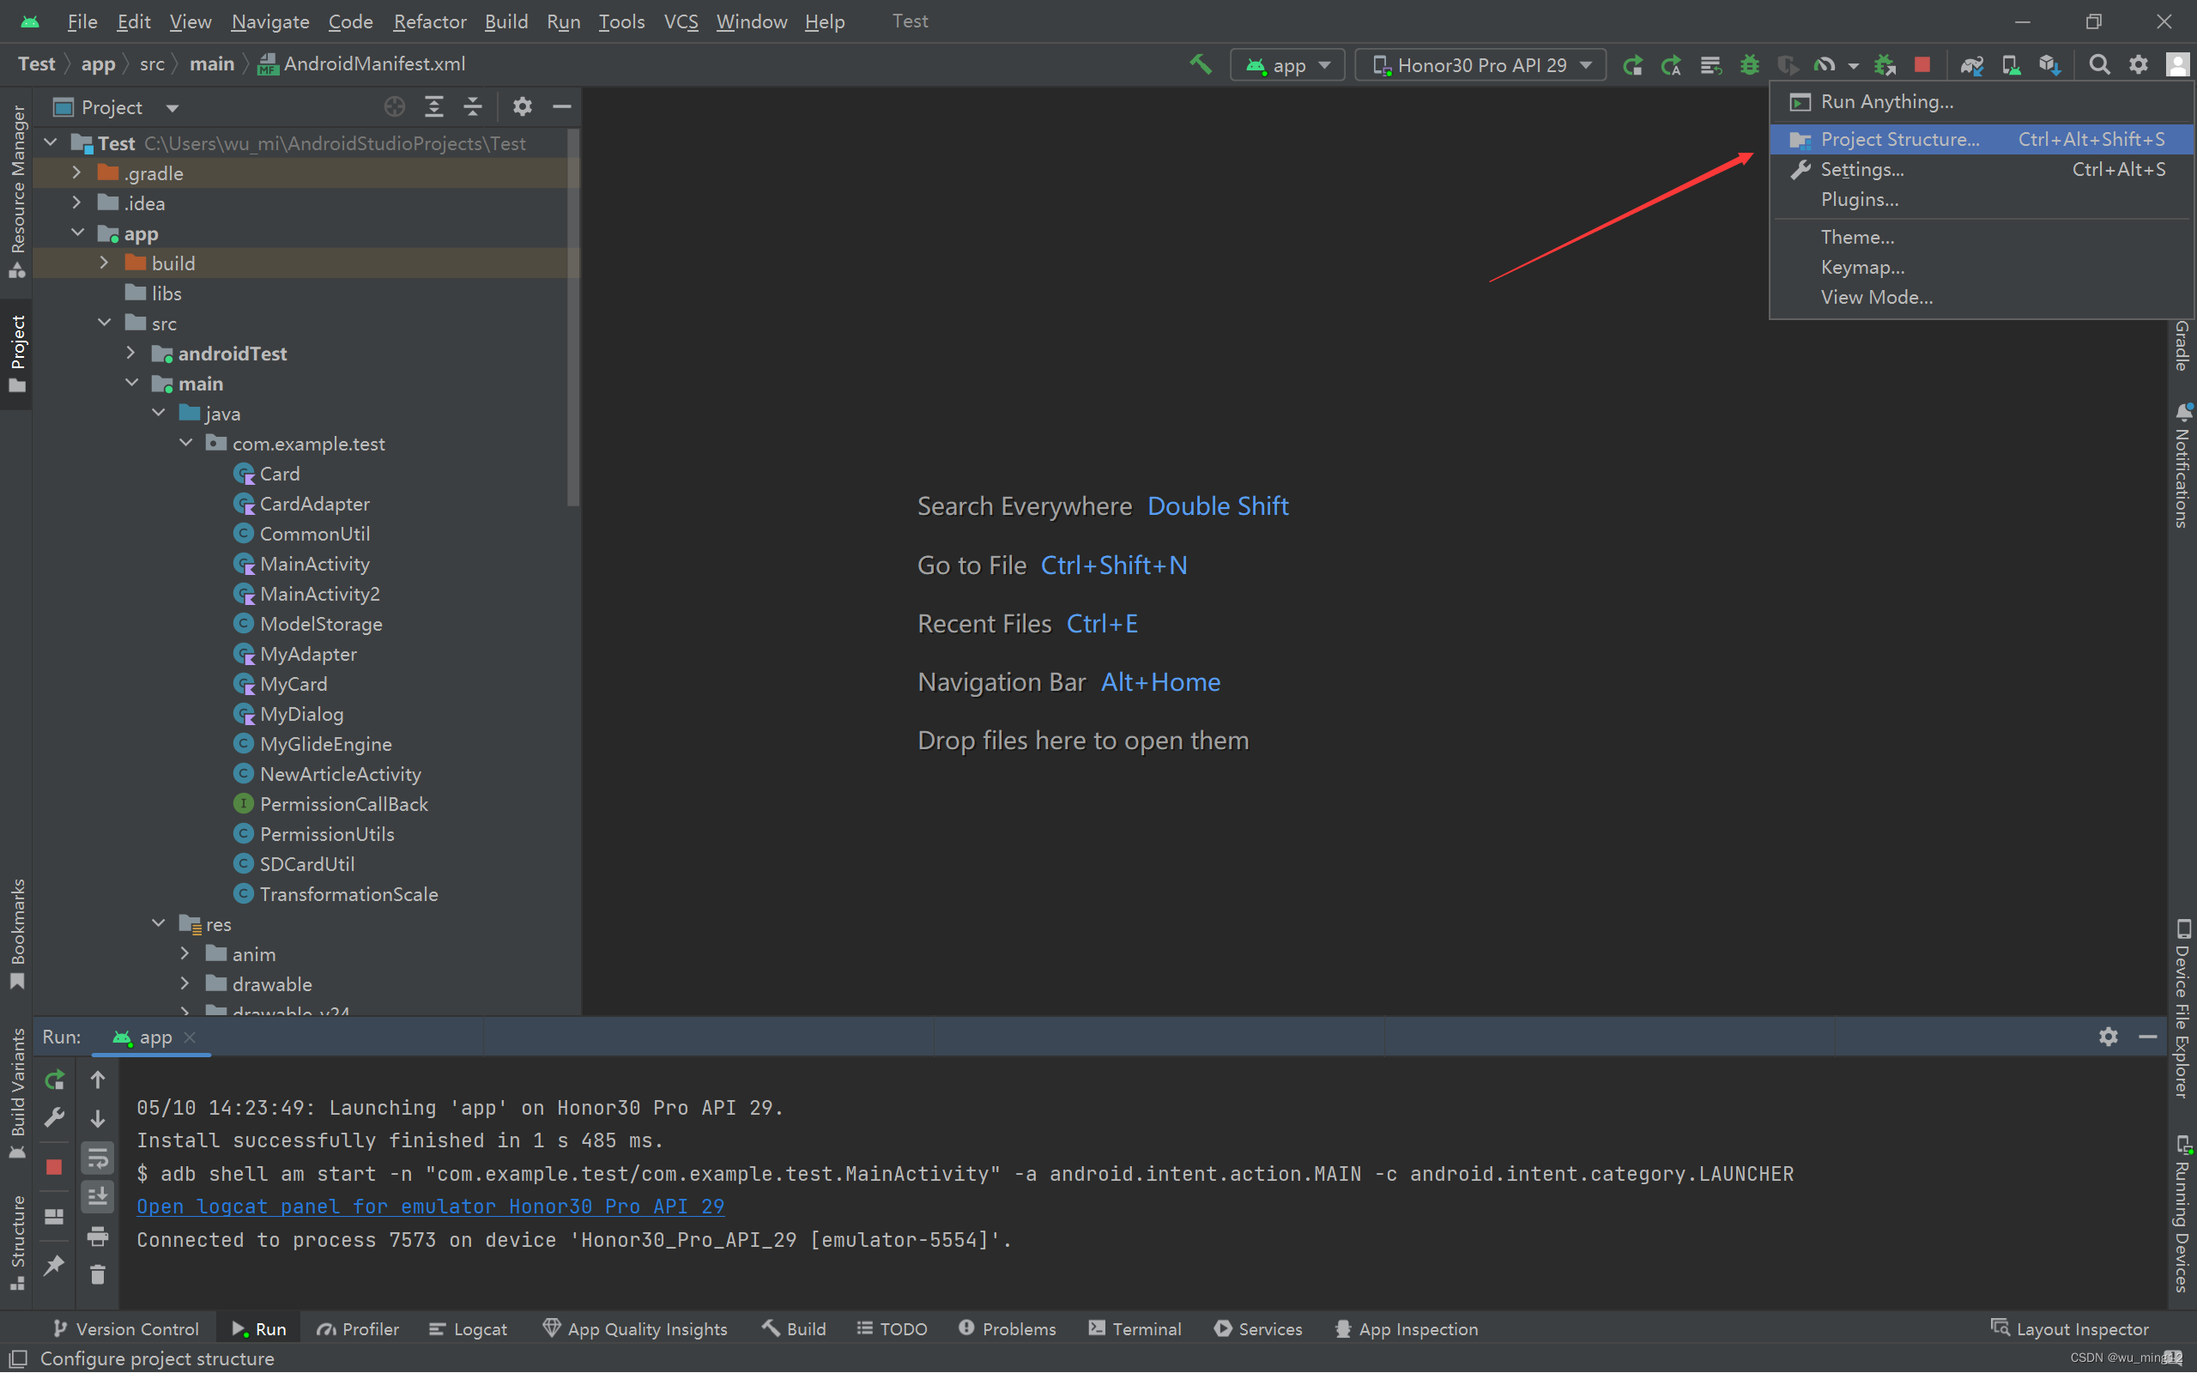
Task: Toggle the Bookmarks tool window stripe
Action: pos(16,934)
